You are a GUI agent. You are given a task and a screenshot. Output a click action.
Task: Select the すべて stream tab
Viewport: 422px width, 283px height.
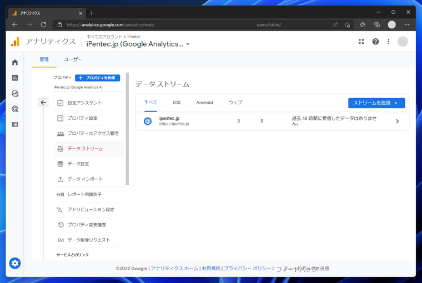[x=150, y=103]
